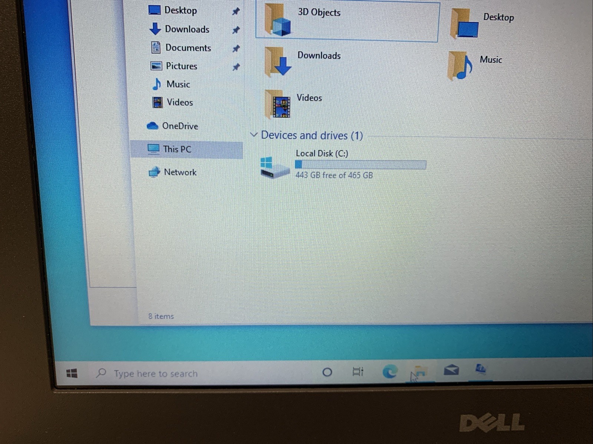This screenshot has width=593, height=444.
Task: Click the pin icon beside sidebar Downloads
Action: (x=236, y=30)
